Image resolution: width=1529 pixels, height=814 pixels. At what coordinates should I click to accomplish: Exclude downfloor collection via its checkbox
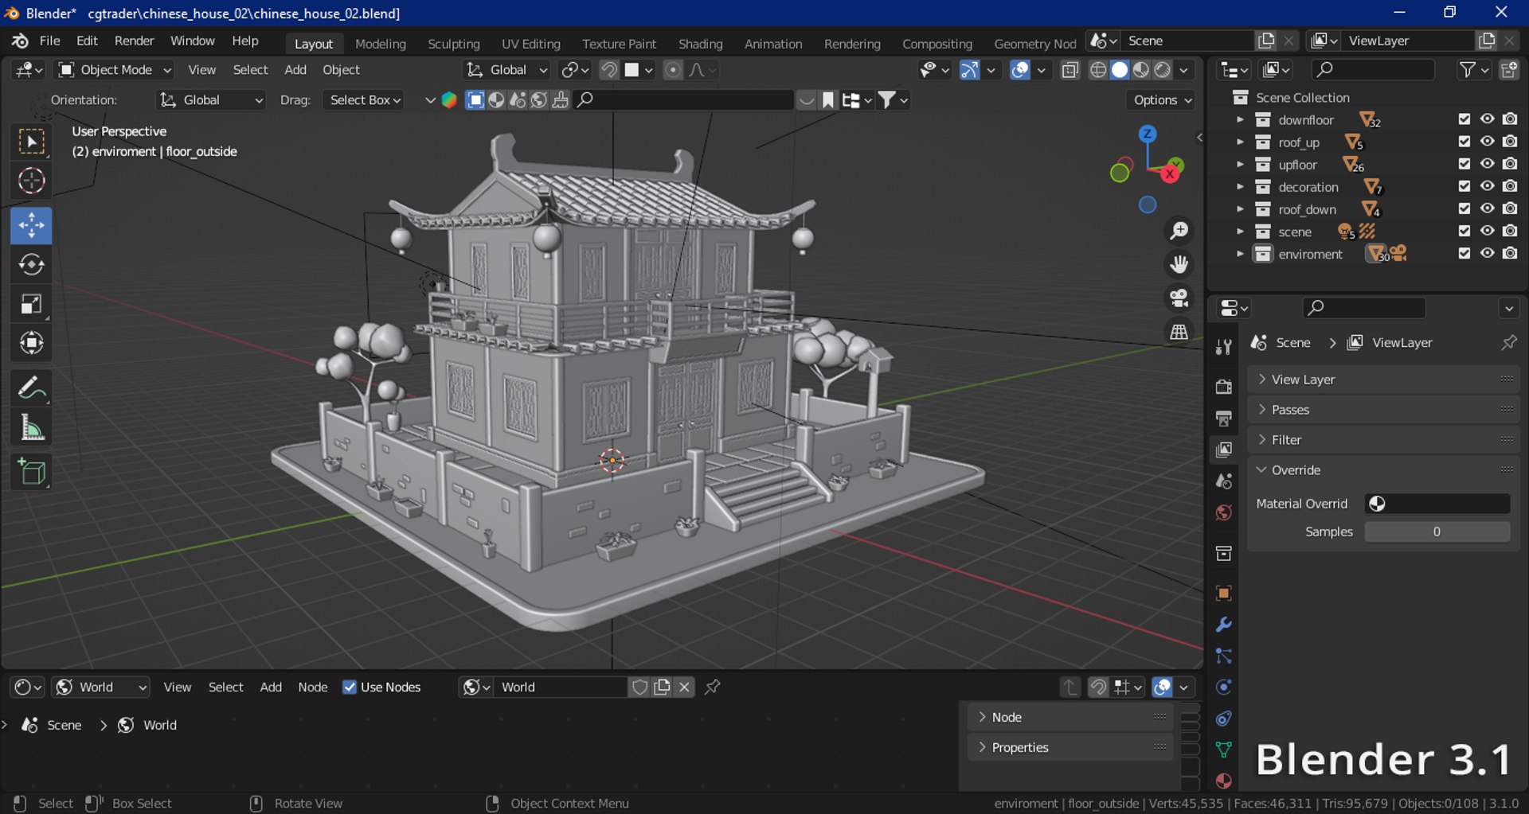coord(1464,119)
